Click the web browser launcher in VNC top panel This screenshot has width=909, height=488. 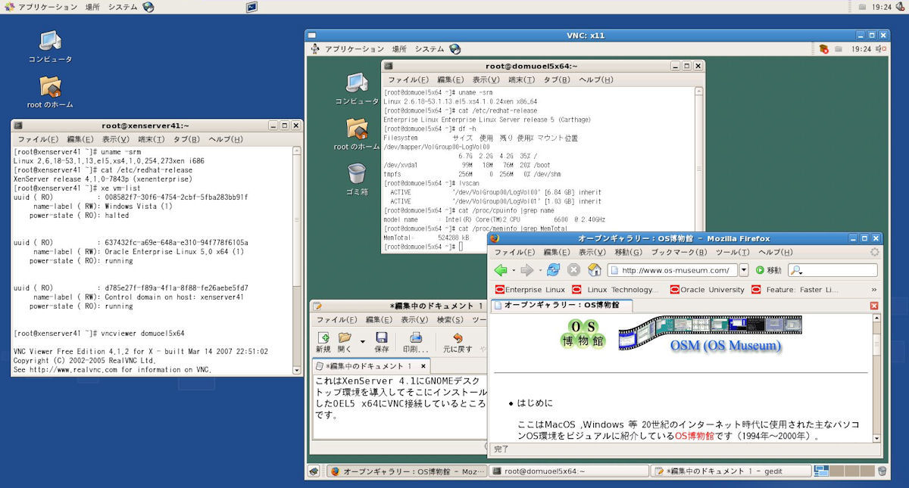click(x=454, y=49)
